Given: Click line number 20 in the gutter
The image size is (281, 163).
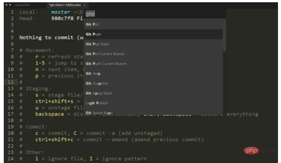Looking at the screenshot, I should (11, 133).
